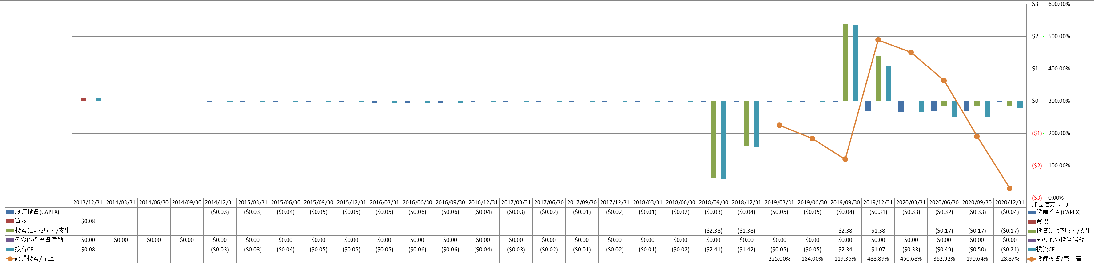
Task: Click the 2013/12/31 date column header
Action: point(88,202)
